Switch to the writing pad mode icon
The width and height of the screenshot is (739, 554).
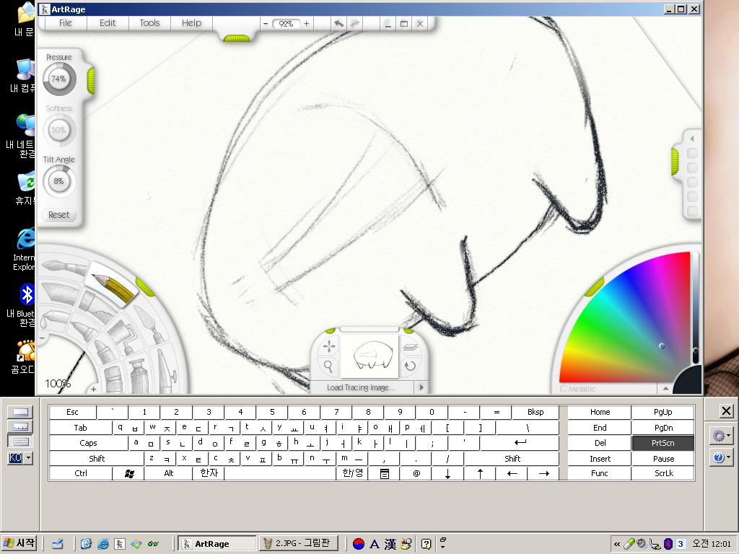click(21, 412)
